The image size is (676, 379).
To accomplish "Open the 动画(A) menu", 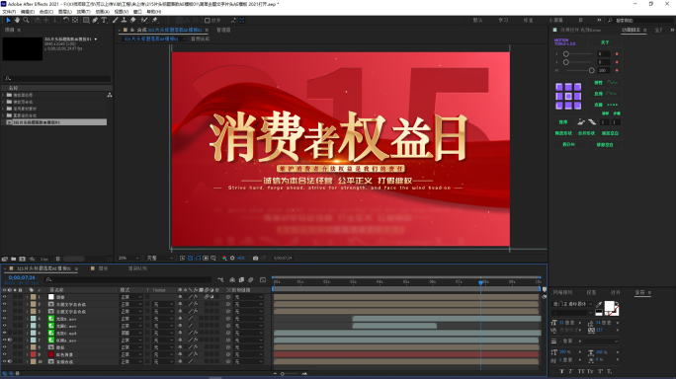I will point(102,12).
